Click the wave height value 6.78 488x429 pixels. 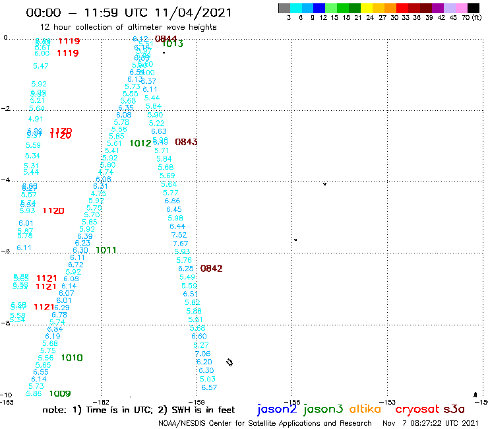(59, 315)
